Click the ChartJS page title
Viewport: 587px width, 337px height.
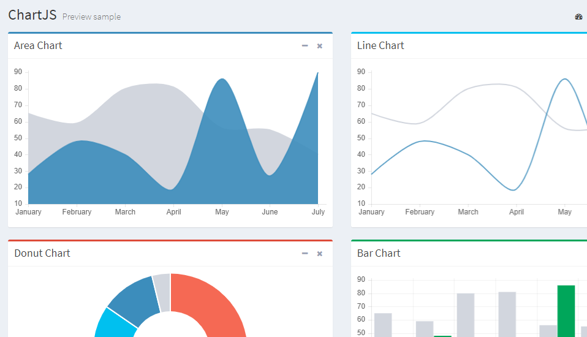[x=32, y=15]
